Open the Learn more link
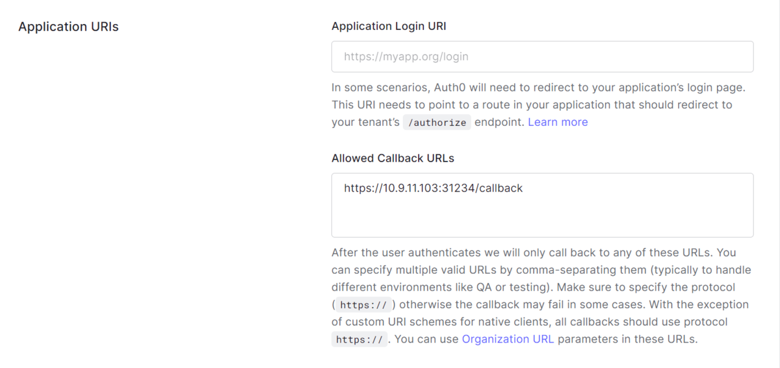780x368 pixels. (558, 122)
